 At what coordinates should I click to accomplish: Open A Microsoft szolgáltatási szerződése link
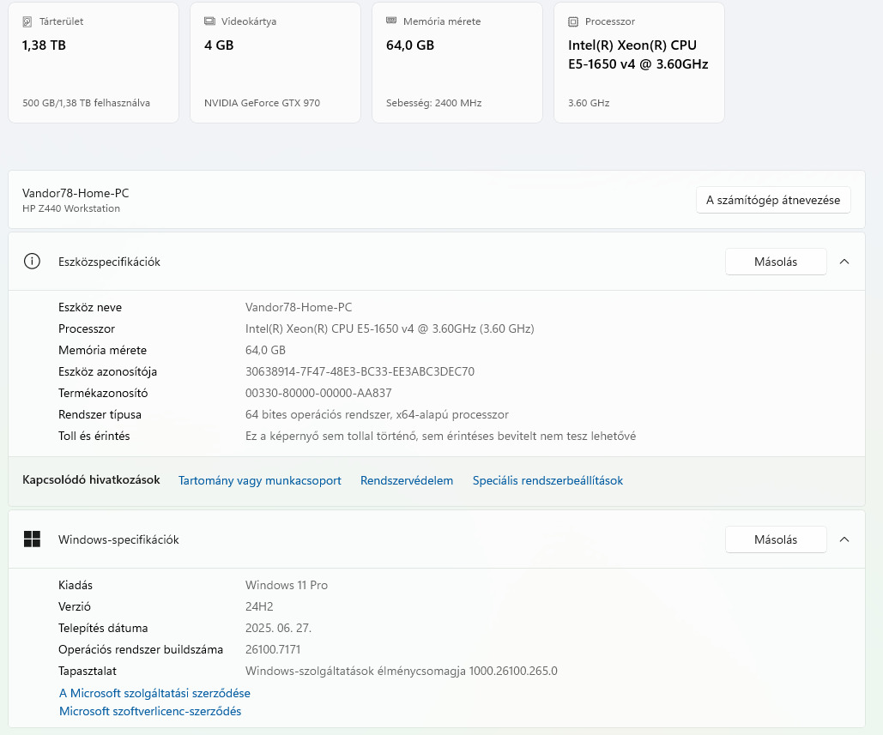point(154,693)
